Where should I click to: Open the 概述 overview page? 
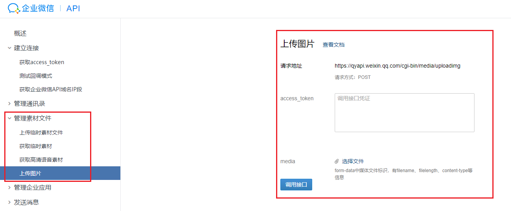(20, 33)
